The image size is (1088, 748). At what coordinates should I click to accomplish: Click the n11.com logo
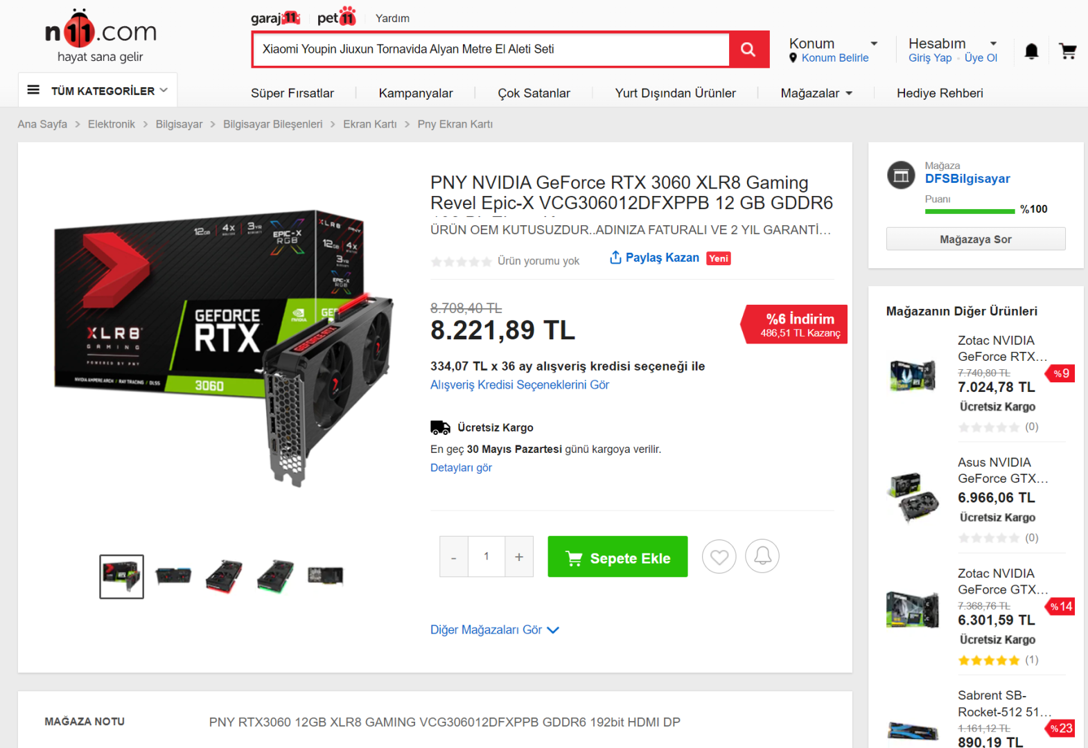click(x=100, y=36)
